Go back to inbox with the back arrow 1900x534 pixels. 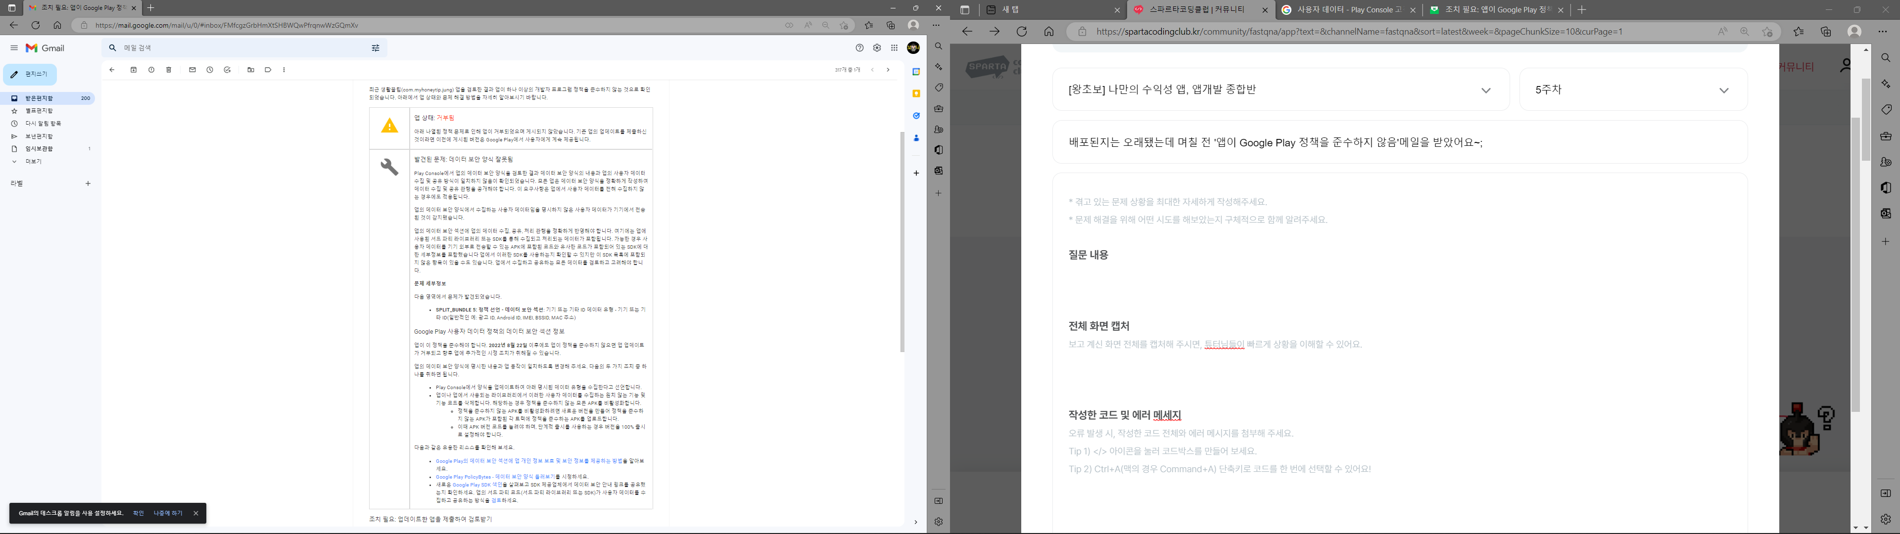[x=112, y=70]
